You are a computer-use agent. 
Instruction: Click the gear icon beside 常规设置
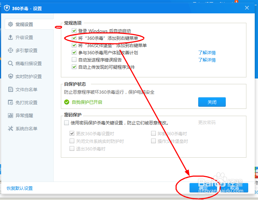point(11,24)
